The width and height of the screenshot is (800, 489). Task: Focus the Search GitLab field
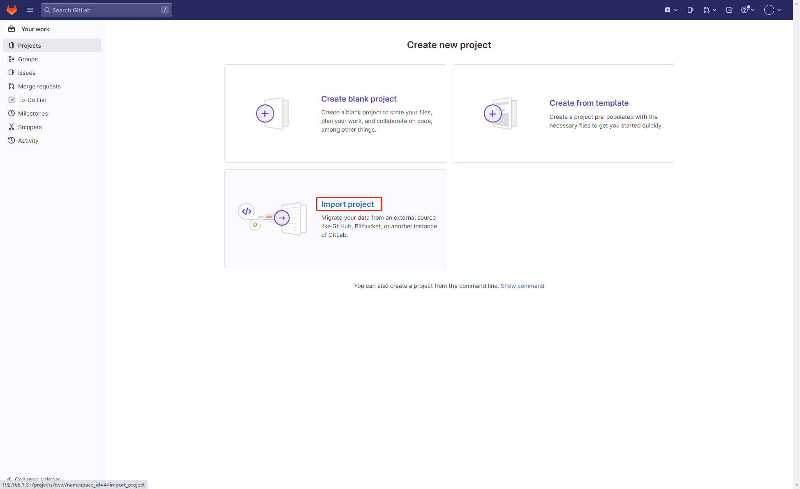[x=106, y=10]
